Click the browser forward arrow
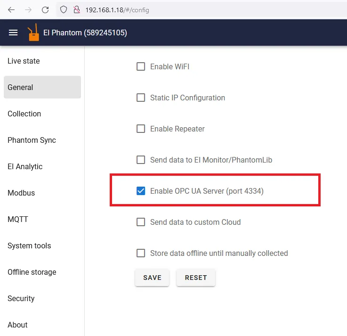Screen dimensions: 347x336 click(x=28, y=10)
